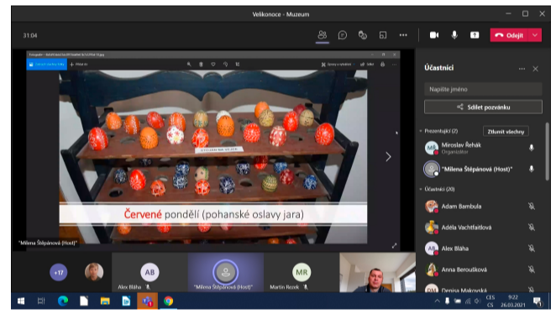The width and height of the screenshot is (556, 314).
Task: Select participant Miroslav Řehák
Action: [461, 148]
